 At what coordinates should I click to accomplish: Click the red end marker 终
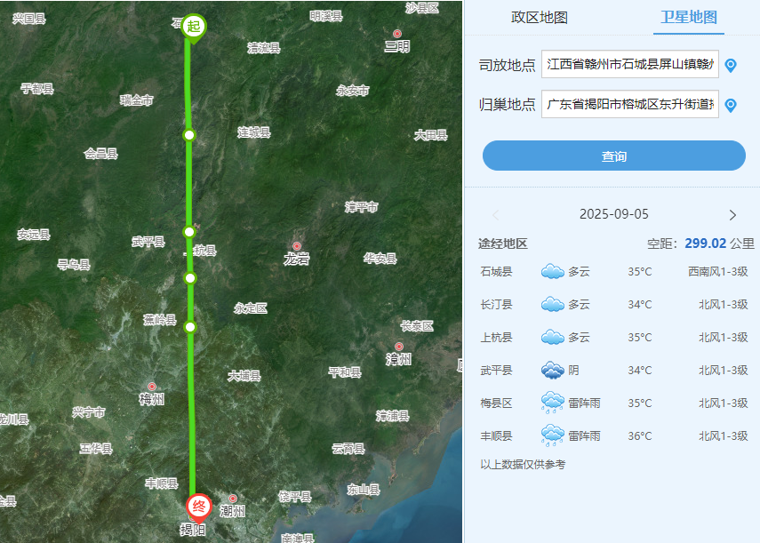point(199,507)
